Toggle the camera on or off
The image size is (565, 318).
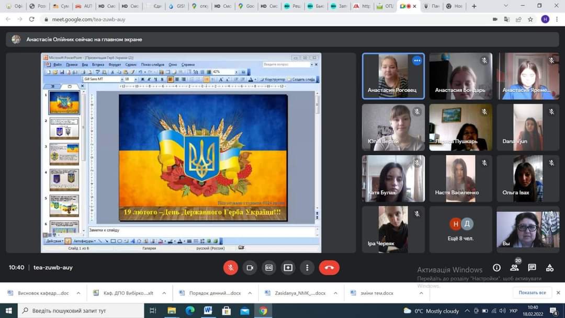click(x=250, y=267)
